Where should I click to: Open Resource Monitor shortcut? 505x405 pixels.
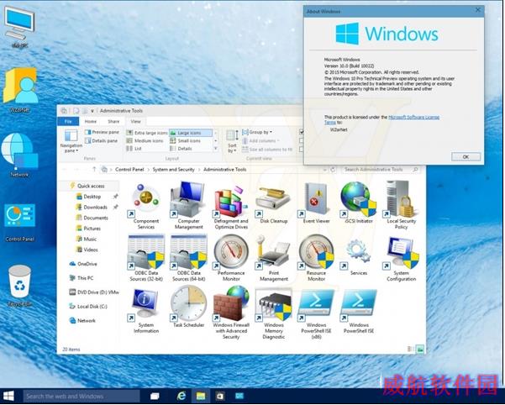316,258
